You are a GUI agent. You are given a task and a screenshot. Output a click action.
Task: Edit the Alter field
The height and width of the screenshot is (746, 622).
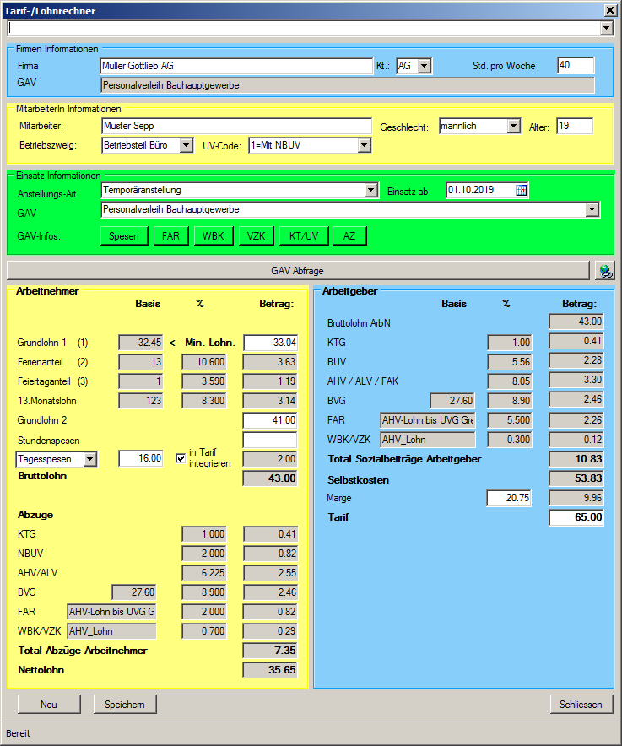(x=575, y=126)
